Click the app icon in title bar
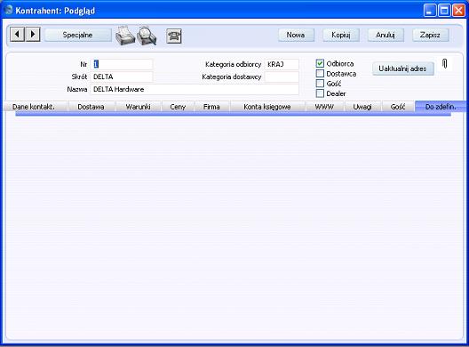The image size is (469, 347). pos(9,10)
